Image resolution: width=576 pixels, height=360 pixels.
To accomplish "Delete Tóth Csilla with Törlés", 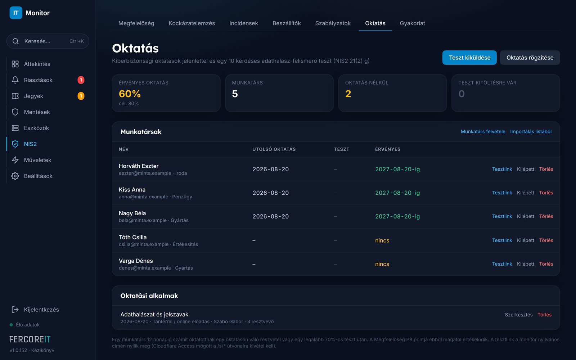I will point(546,240).
